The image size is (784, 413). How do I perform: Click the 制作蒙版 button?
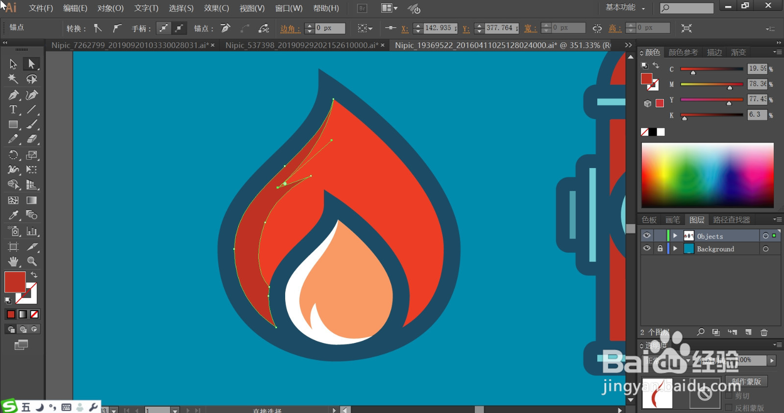tap(746, 381)
